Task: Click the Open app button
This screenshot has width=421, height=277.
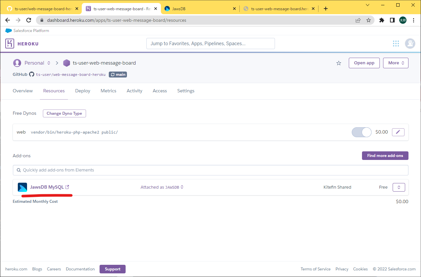Action: (364, 63)
